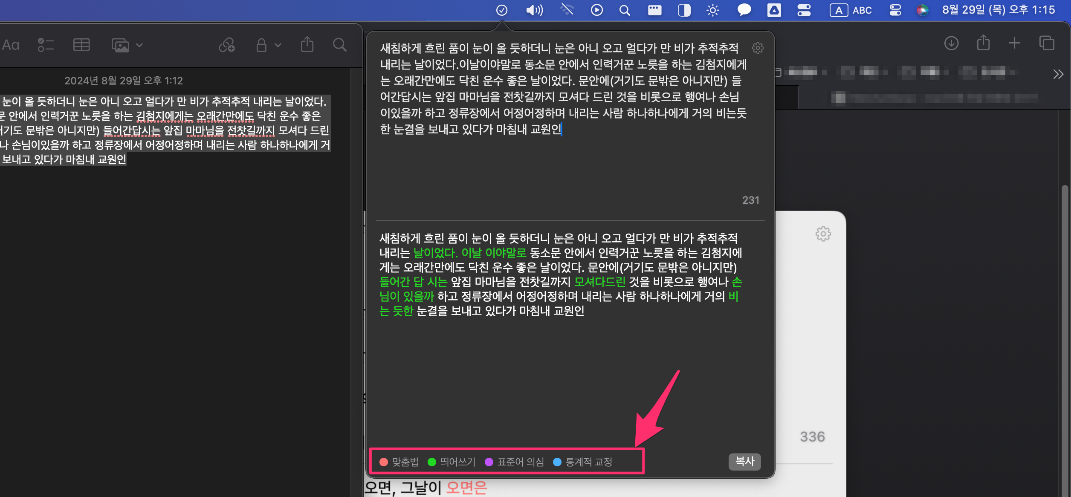Click the 통계적 교정 blue dot
The image size is (1071, 497).
tap(557, 462)
